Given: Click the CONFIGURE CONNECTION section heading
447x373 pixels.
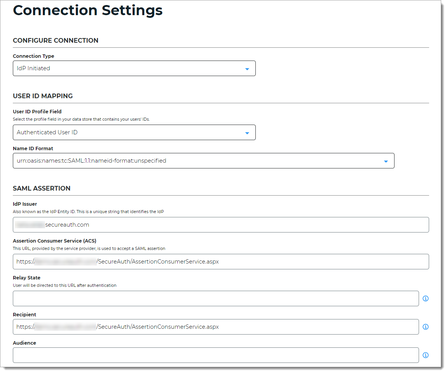Looking at the screenshot, I should point(56,40).
